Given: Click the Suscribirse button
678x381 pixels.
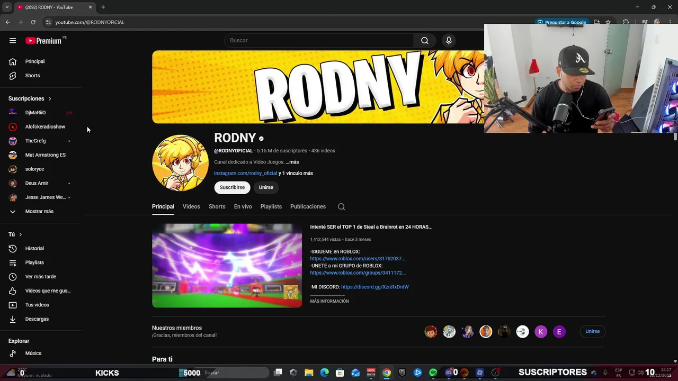Looking at the screenshot, I should (232, 187).
